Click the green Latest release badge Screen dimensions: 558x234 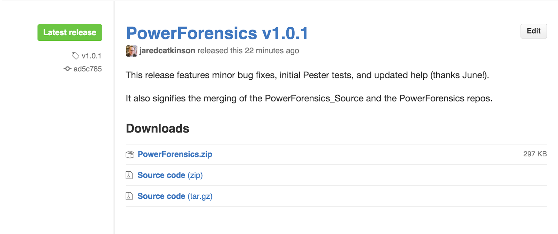(70, 32)
